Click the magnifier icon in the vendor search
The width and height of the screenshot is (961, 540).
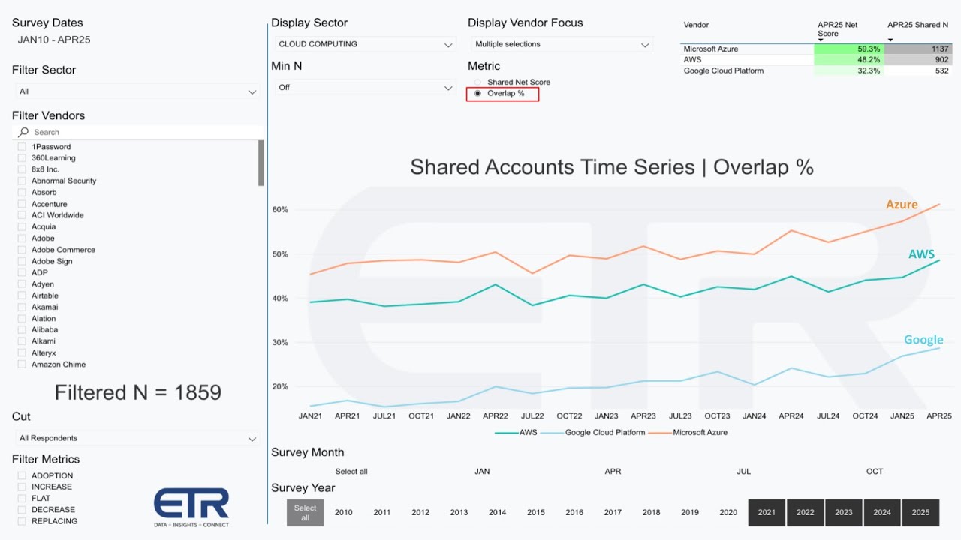pyautogui.click(x=23, y=132)
